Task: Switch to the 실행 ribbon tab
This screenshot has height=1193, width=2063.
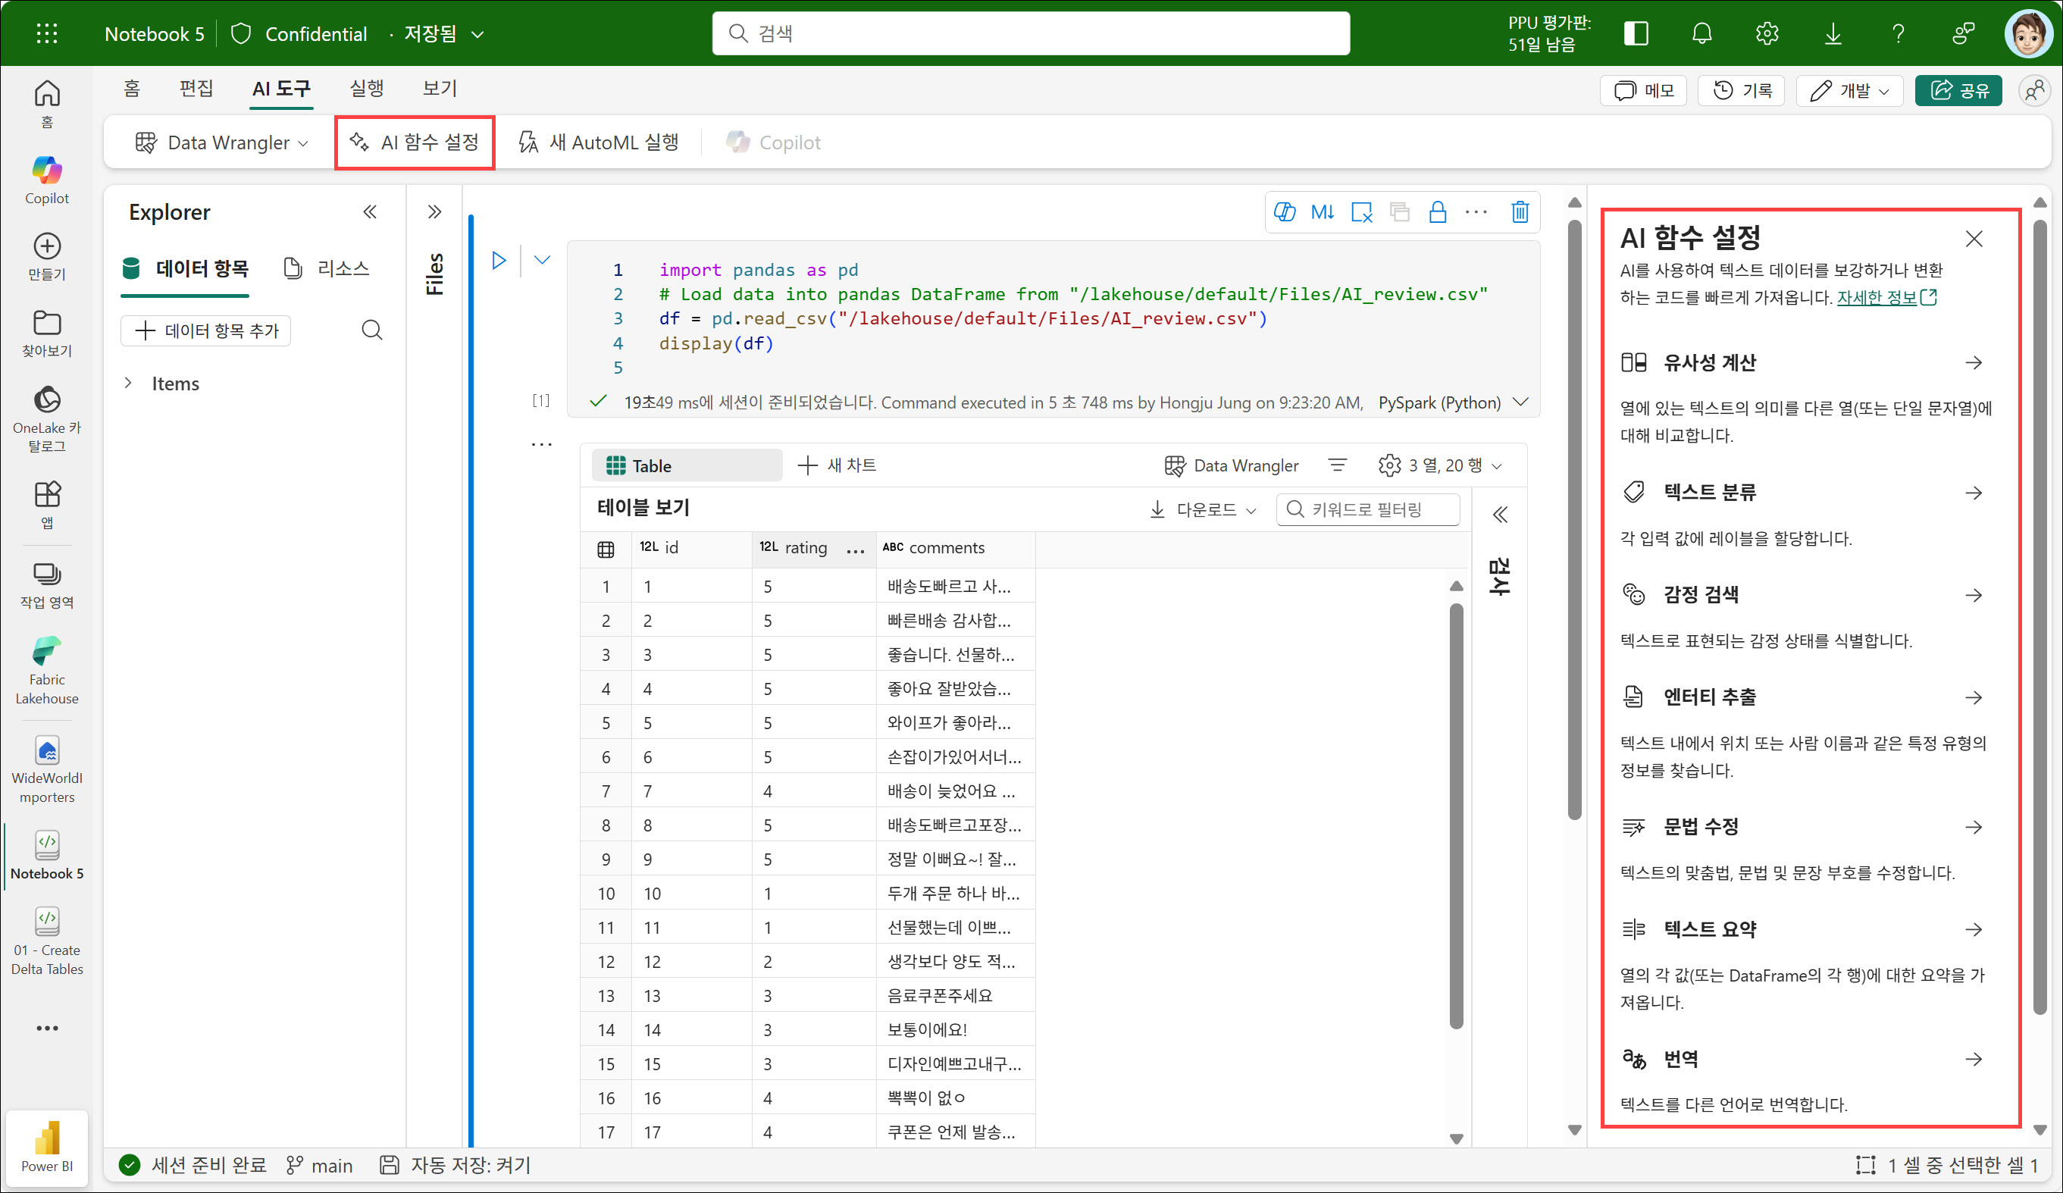Action: 366,88
